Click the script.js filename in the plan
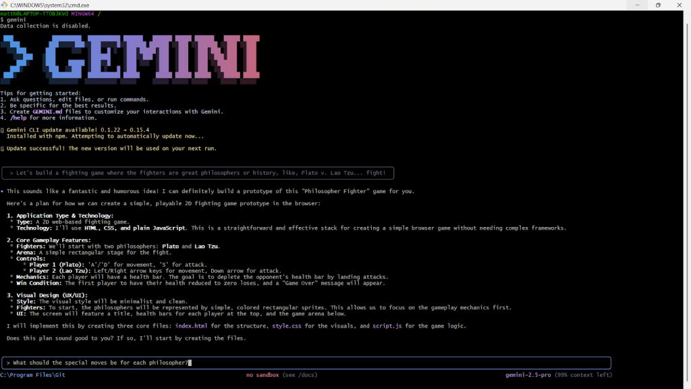691x389 pixels. [x=386, y=326]
